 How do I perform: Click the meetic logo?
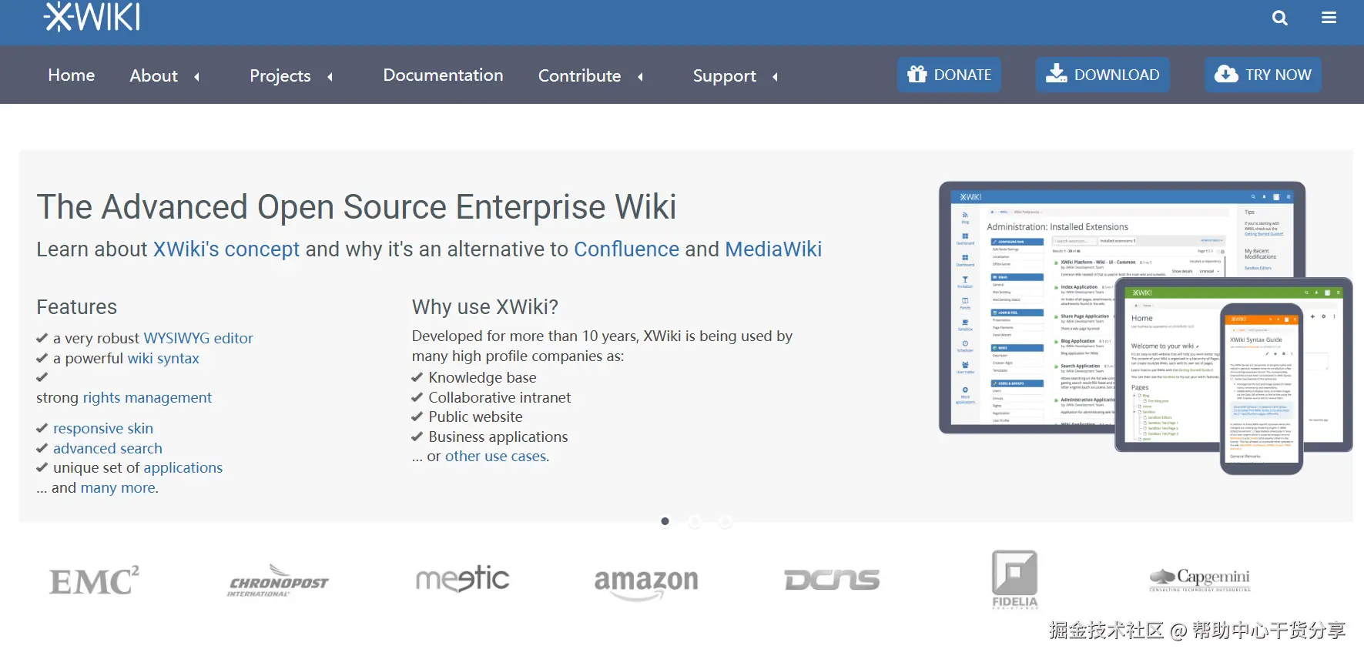tap(462, 579)
